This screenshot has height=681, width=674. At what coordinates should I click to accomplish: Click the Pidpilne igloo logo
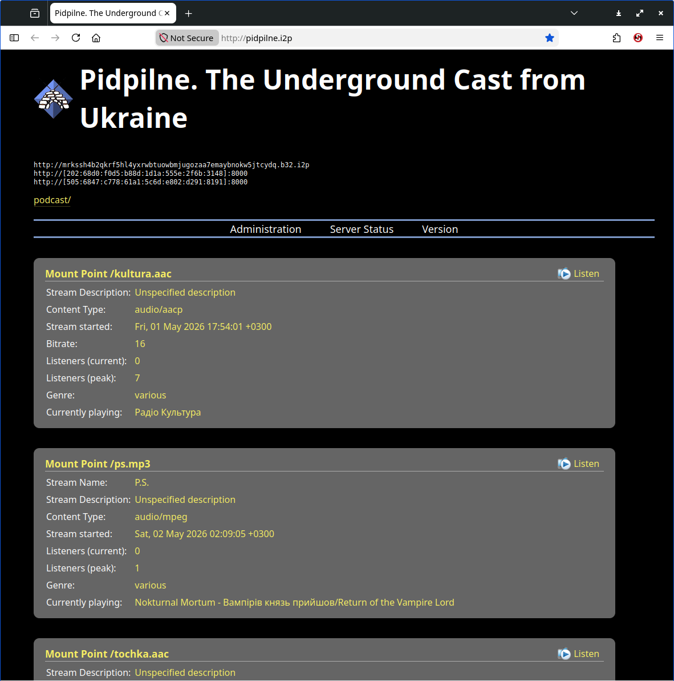pyautogui.click(x=54, y=99)
